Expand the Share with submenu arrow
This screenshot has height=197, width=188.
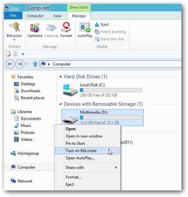(116, 168)
